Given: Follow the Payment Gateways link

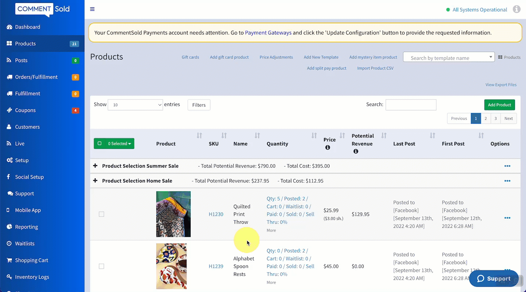Looking at the screenshot, I should tap(268, 33).
